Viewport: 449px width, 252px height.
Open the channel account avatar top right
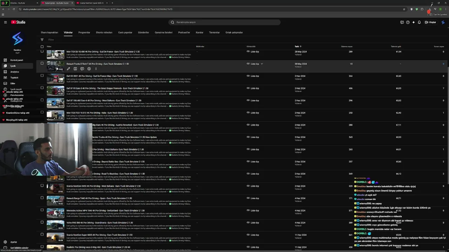click(443, 22)
